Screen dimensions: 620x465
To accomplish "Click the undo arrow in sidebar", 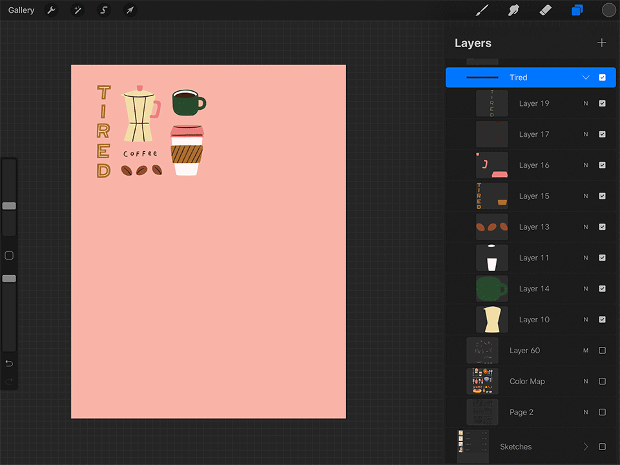I will 9,364.
